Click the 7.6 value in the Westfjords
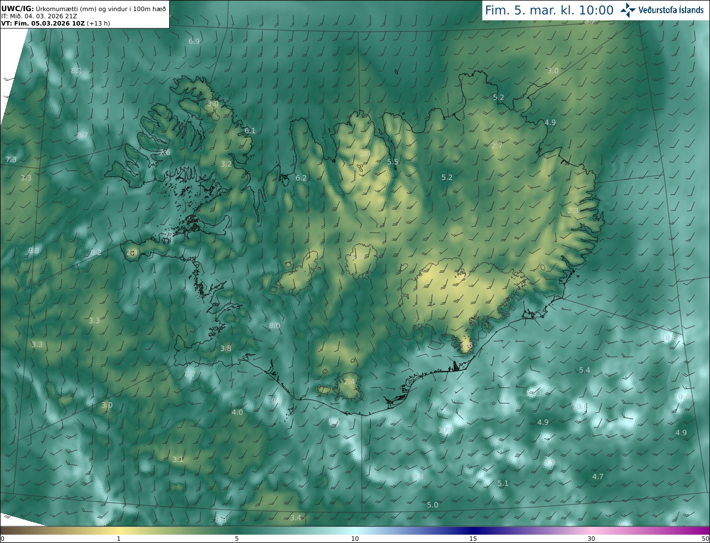710x543 pixels. click(165, 152)
